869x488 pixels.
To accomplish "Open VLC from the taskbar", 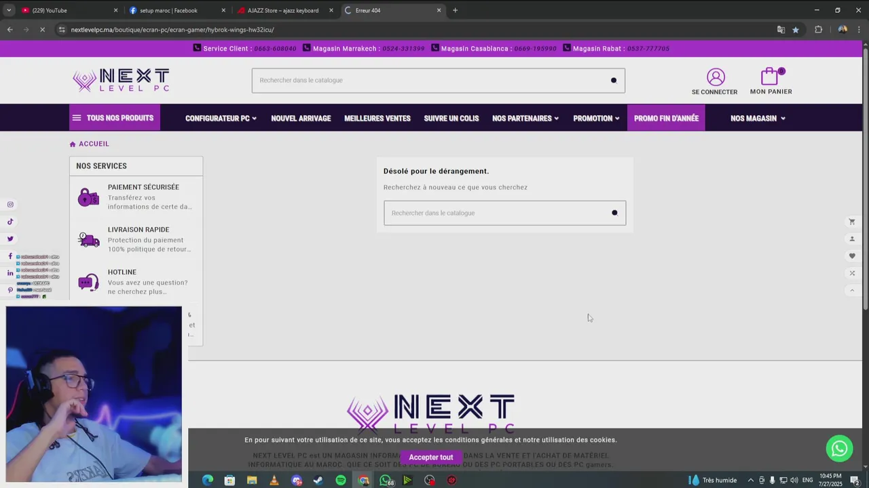I will (x=274, y=481).
